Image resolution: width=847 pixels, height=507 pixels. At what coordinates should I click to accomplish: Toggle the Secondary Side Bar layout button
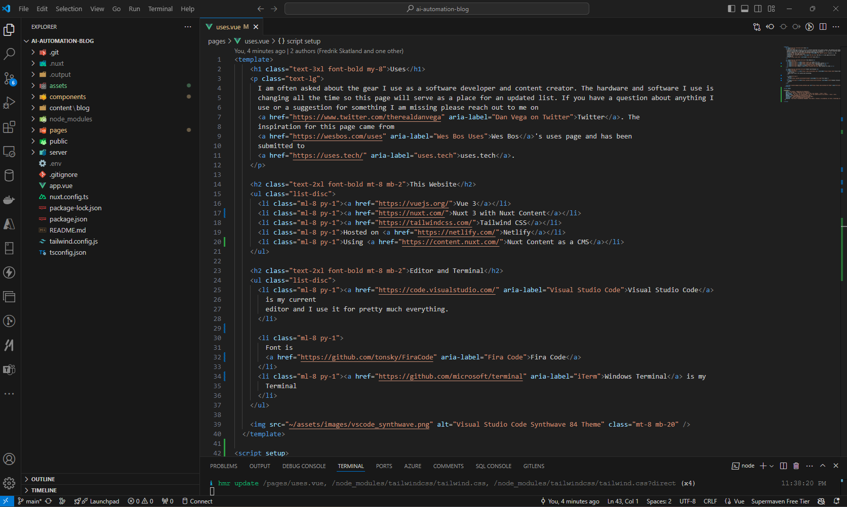pyautogui.click(x=758, y=9)
